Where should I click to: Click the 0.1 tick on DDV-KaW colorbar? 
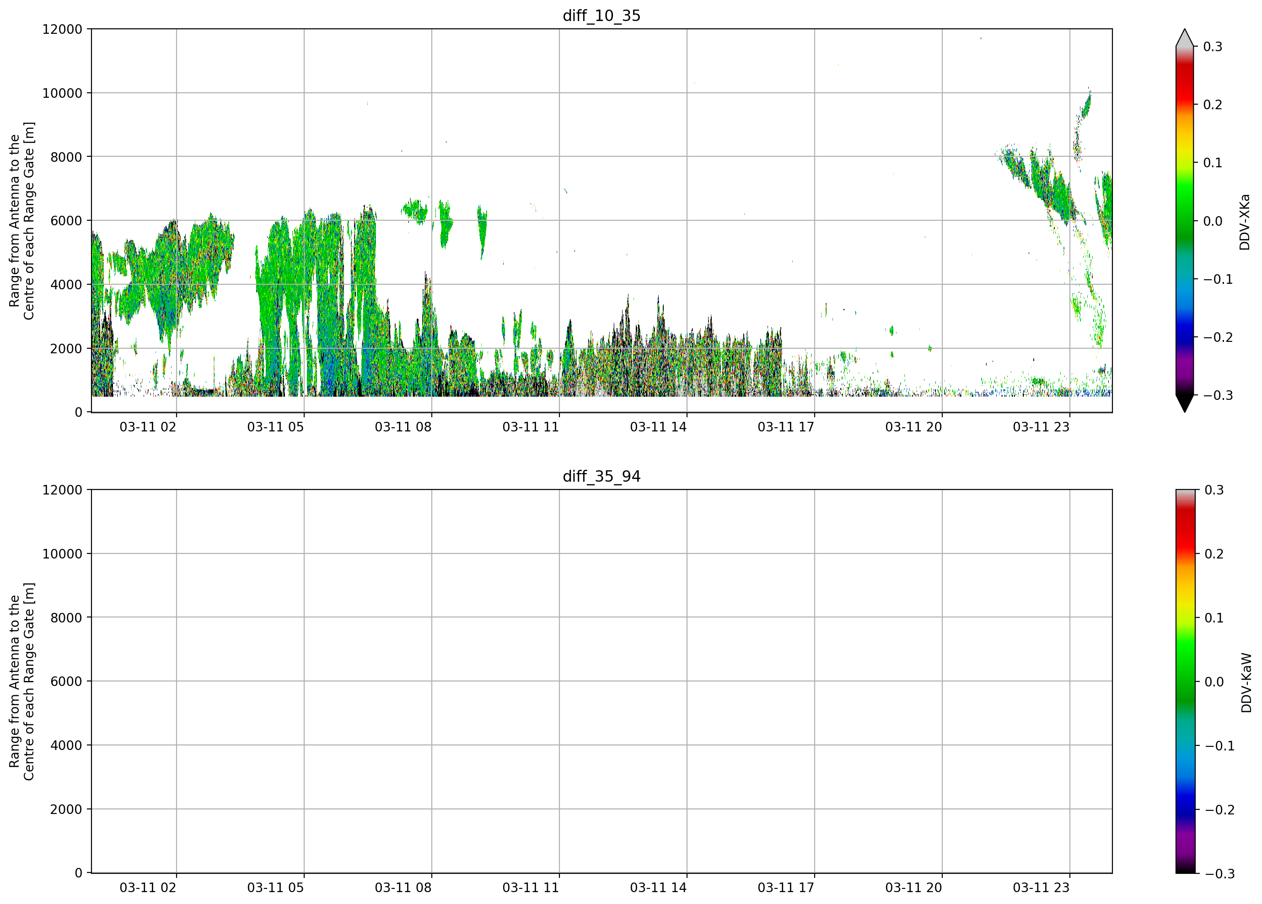(1214, 618)
